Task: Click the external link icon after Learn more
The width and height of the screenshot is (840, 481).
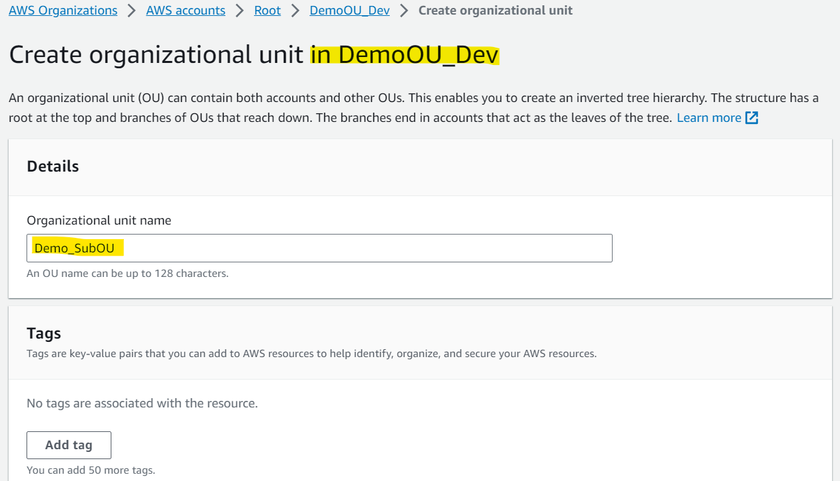Action: (x=752, y=118)
